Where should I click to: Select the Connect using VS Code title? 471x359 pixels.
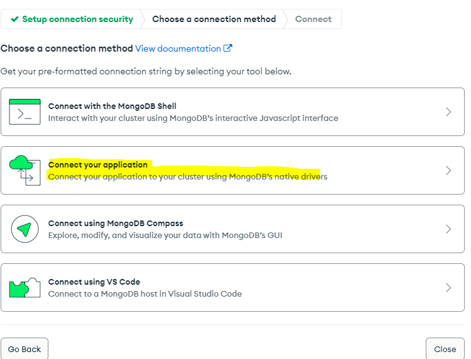(x=94, y=282)
